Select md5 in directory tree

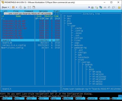coord(80,55)
